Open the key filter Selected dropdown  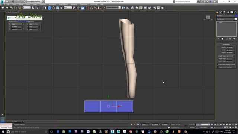click(x=203, y=125)
